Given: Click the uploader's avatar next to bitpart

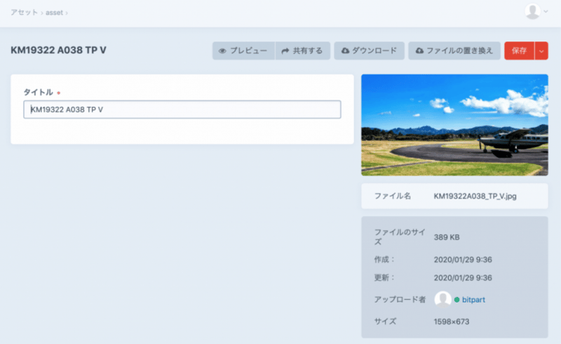Looking at the screenshot, I should pos(442,300).
